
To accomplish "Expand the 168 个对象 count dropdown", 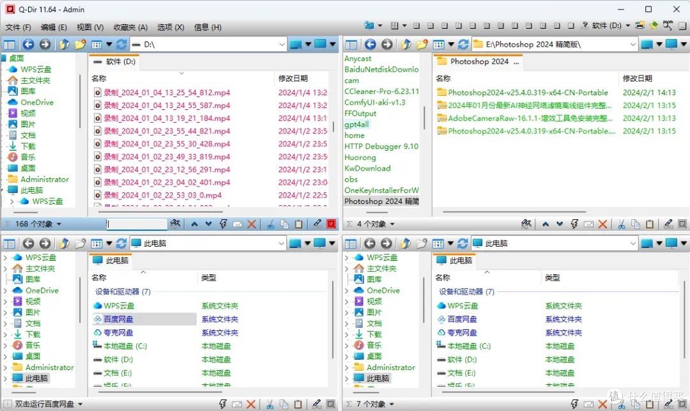I will (x=57, y=224).
